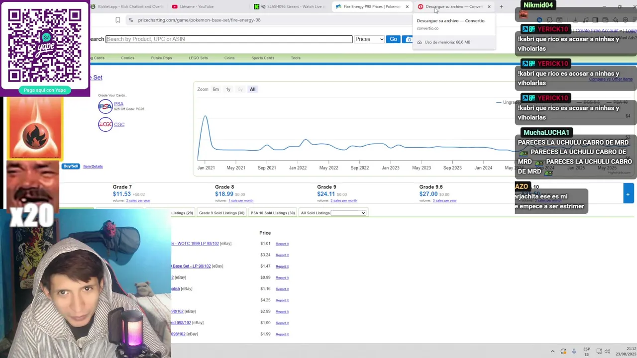Open the Sports Cards category menu
637x358 pixels.
(263, 58)
